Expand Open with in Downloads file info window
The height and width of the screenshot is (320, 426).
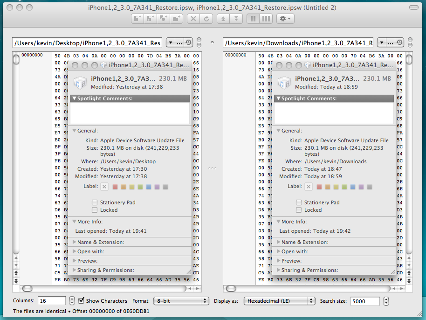(x=278, y=251)
